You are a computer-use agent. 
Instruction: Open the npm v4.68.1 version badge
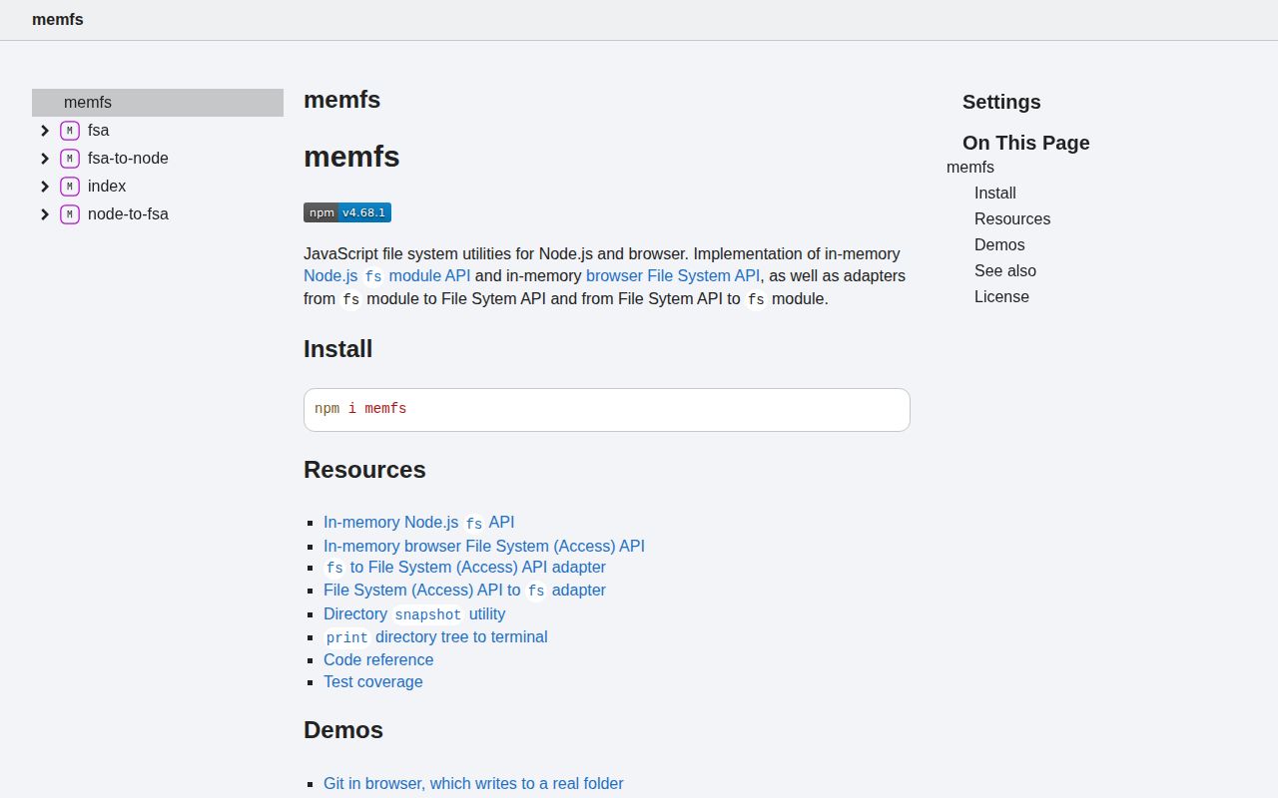pos(347,212)
